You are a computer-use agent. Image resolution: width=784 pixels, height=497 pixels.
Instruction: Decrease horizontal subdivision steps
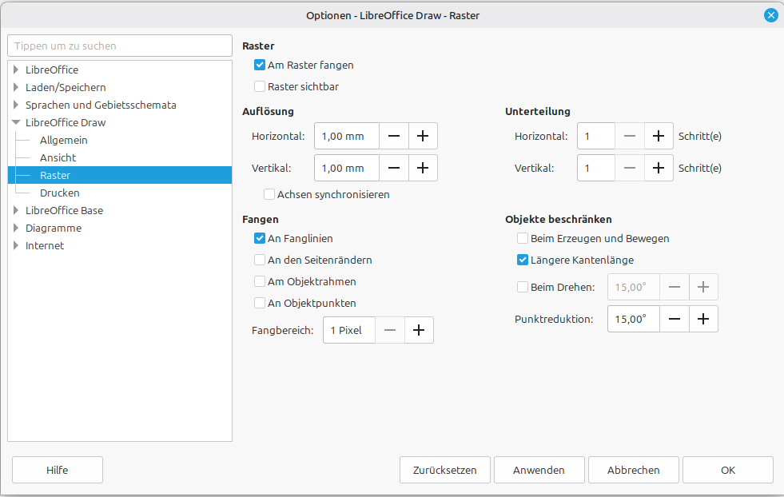(x=630, y=136)
